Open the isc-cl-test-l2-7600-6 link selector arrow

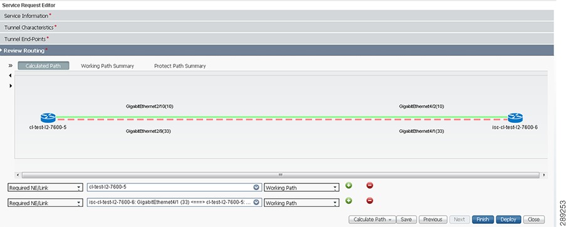pyautogui.click(x=256, y=203)
